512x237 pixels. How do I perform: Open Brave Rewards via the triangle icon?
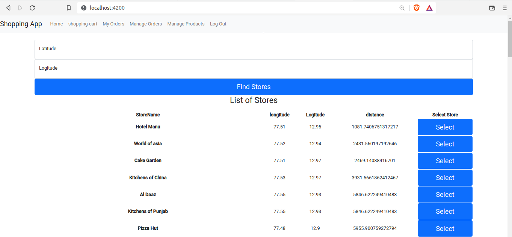coord(429,7)
